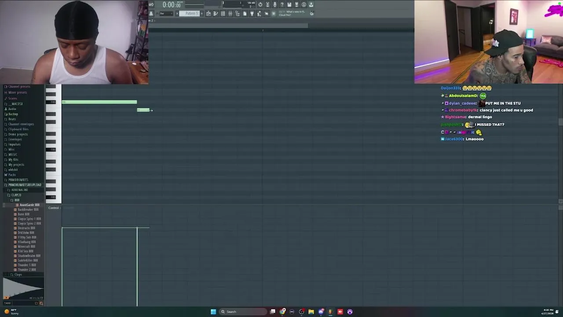Click the long note in piano roll
563x317 pixels.
click(99, 102)
